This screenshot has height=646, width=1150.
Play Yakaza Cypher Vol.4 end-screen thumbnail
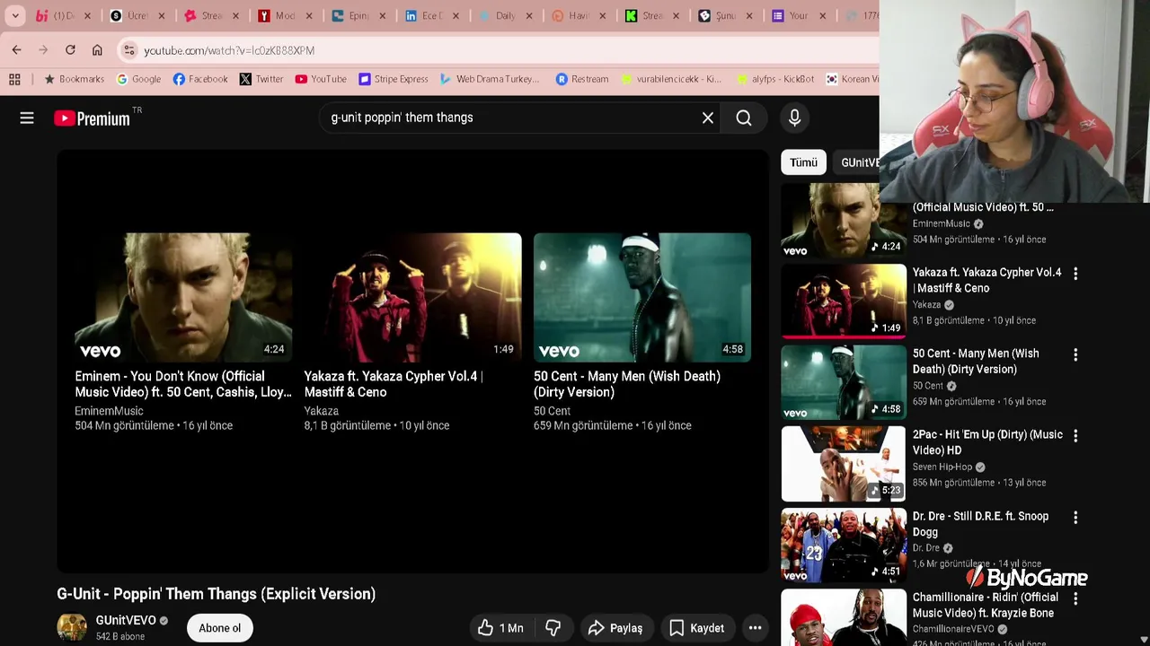pyautogui.click(x=412, y=297)
